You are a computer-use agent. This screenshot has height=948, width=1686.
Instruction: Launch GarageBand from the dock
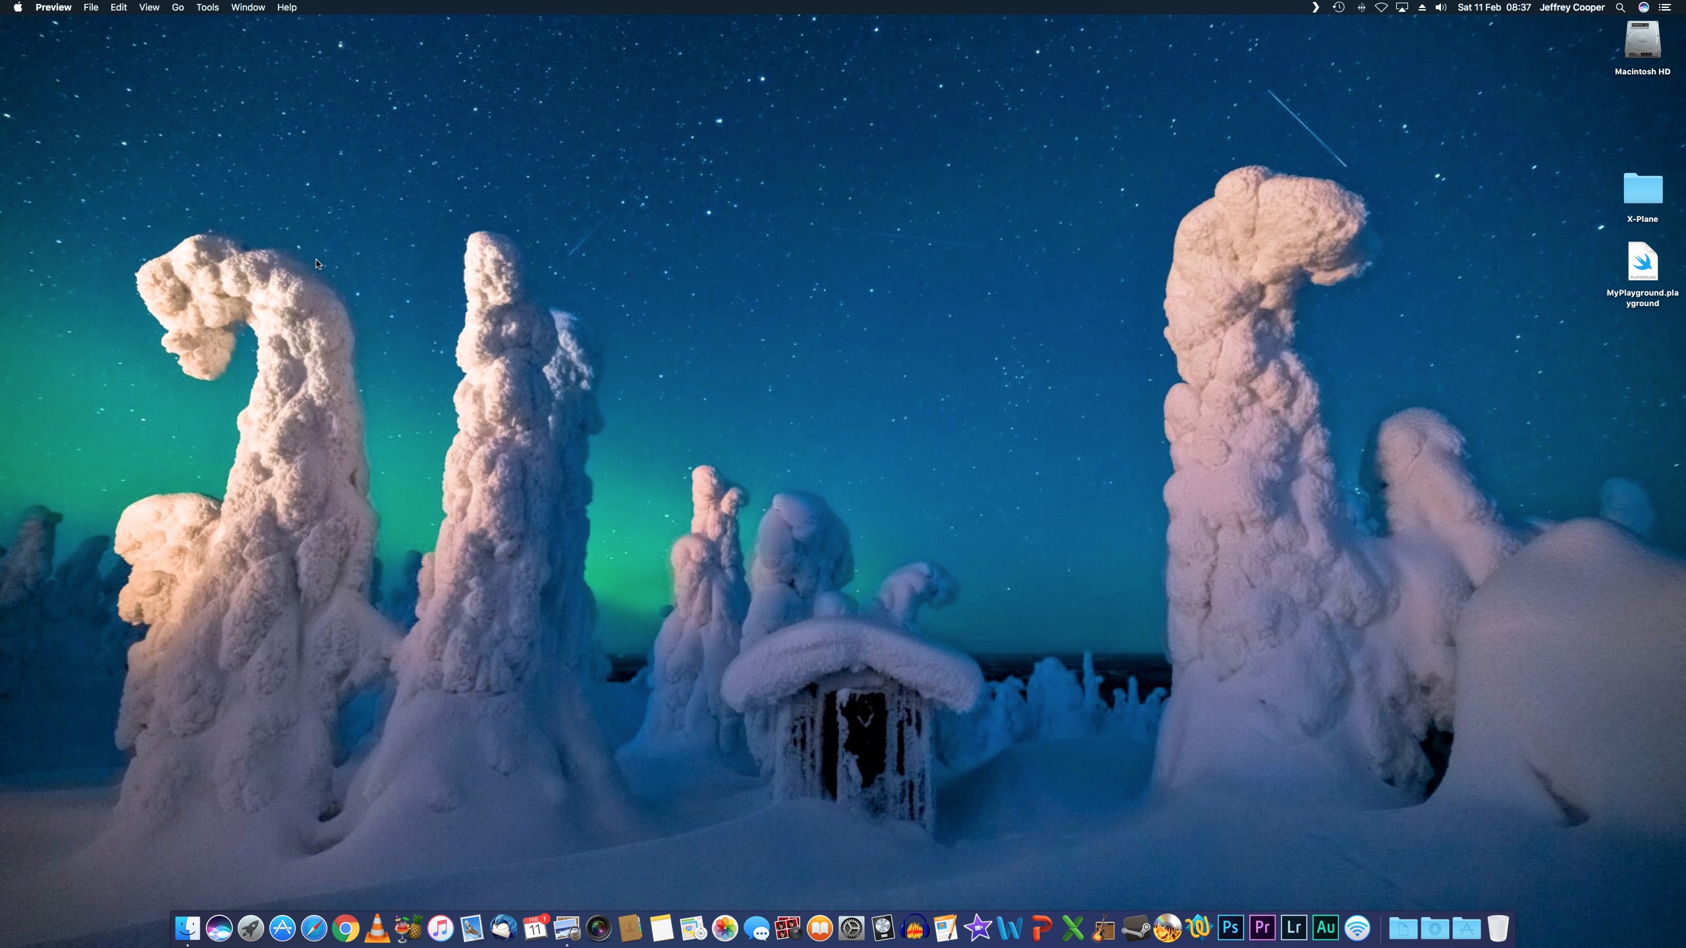click(1104, 928)
